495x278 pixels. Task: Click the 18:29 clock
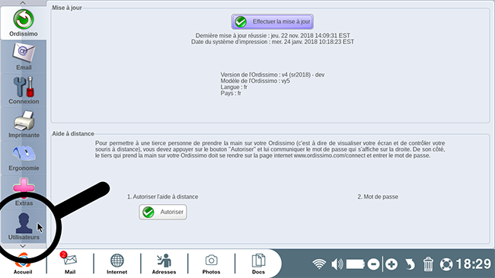[x=473, y=264]
